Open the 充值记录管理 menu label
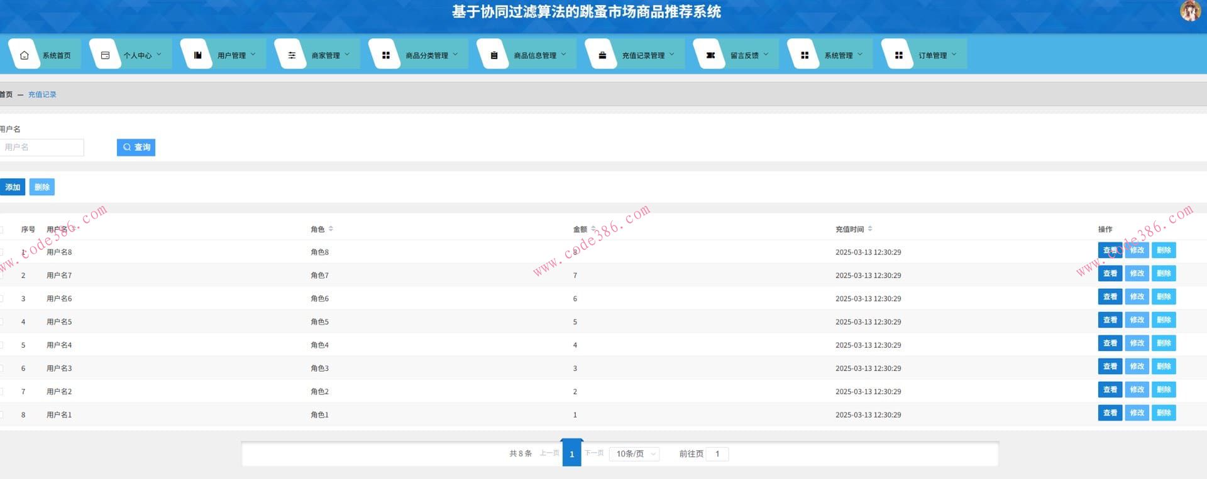 [643, 56]
